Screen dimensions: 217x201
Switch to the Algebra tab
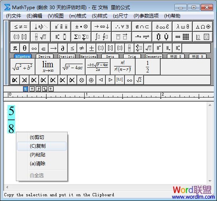[23, 56]
